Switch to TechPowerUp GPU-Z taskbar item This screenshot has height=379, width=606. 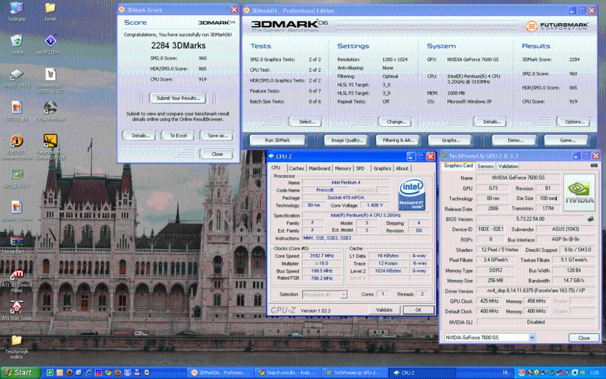pos(355,373)
